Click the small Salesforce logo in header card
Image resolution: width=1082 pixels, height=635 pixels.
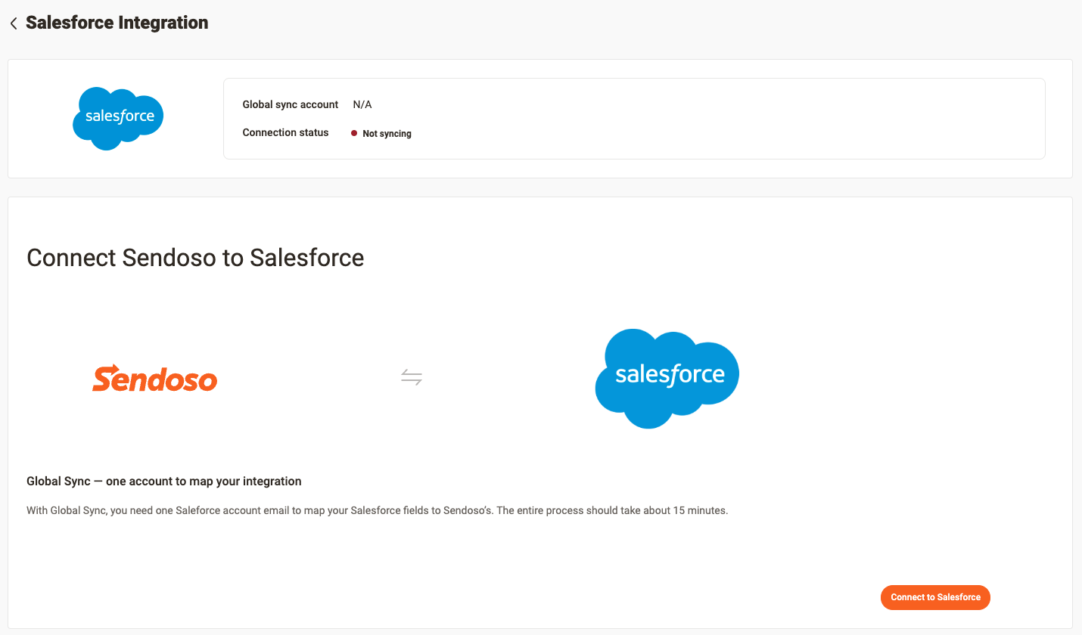click(118, 118)
